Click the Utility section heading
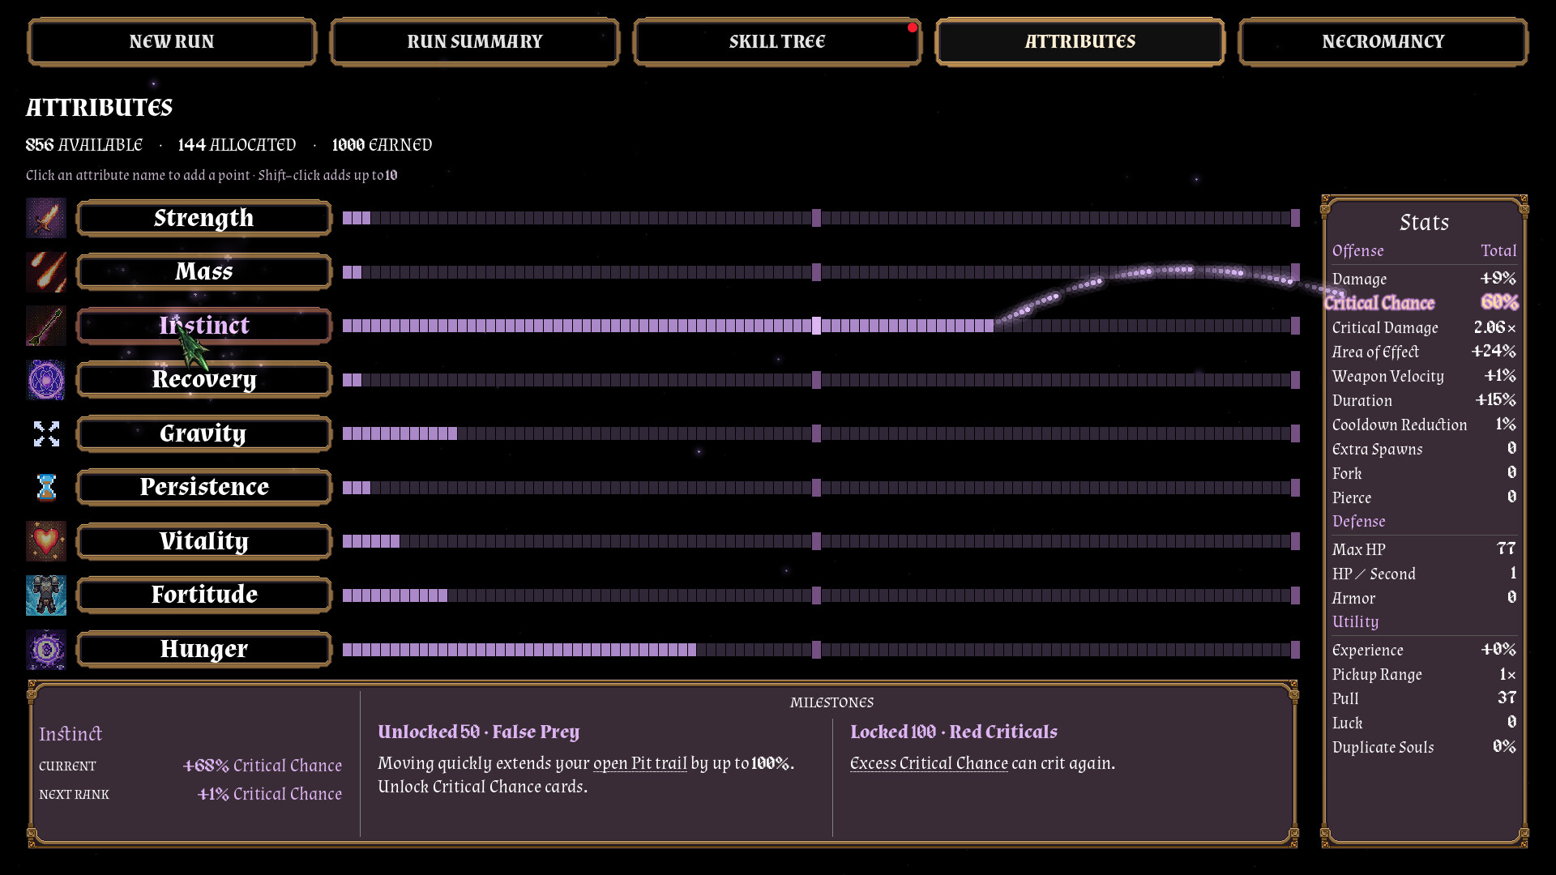 pos(1355,622)
